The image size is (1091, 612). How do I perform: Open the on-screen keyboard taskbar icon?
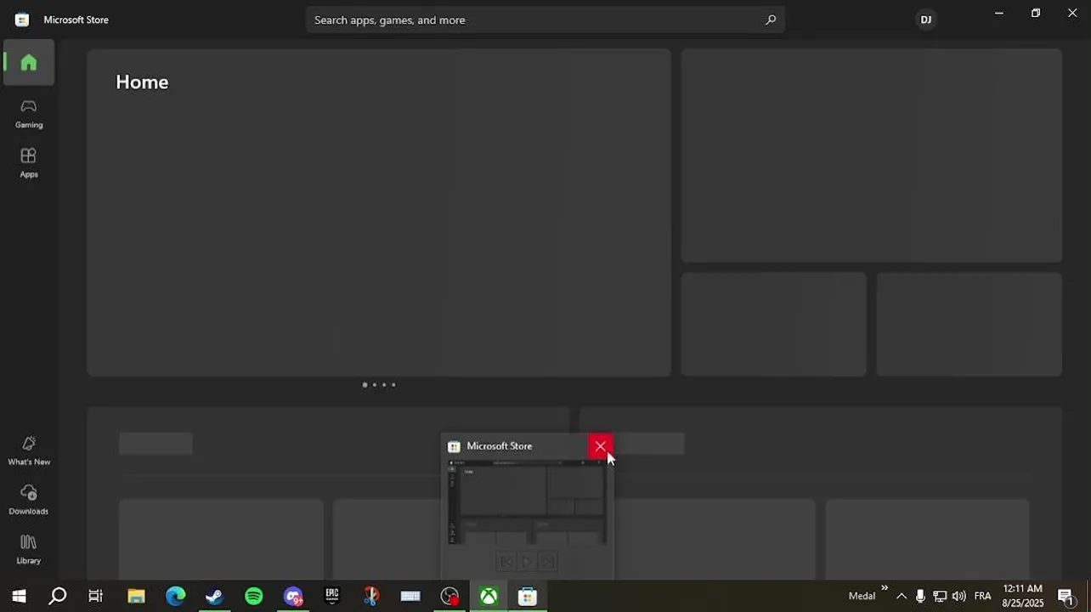[410, 597]
